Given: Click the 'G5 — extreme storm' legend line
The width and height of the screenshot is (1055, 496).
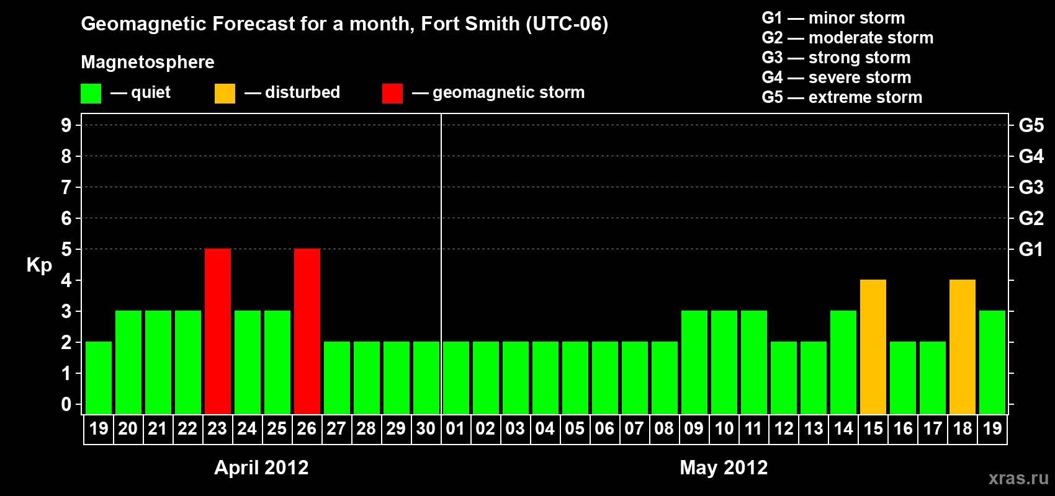Looking at the screenshot, I should coord(842,97).
